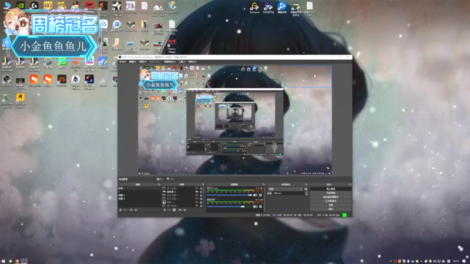Enable Studio Mode (工作室模式)
The image size is (470, 264).
tap(331, 201)
